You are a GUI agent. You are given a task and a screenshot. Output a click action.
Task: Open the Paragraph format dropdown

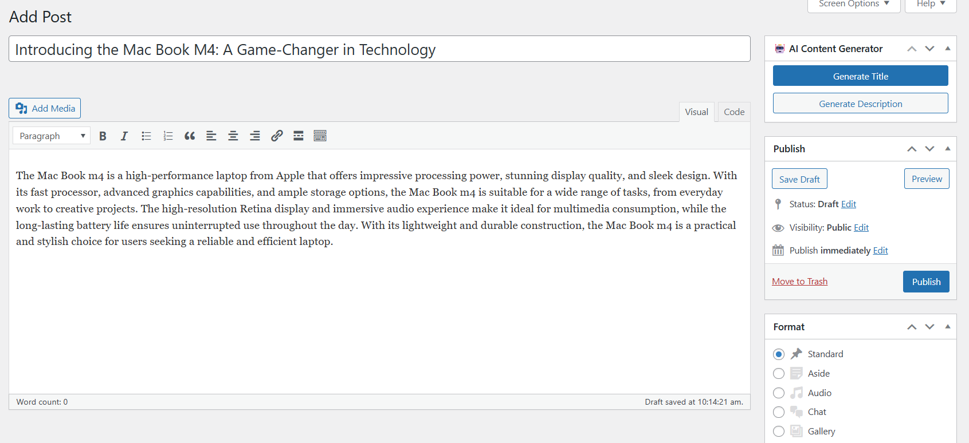coord(52,136)
